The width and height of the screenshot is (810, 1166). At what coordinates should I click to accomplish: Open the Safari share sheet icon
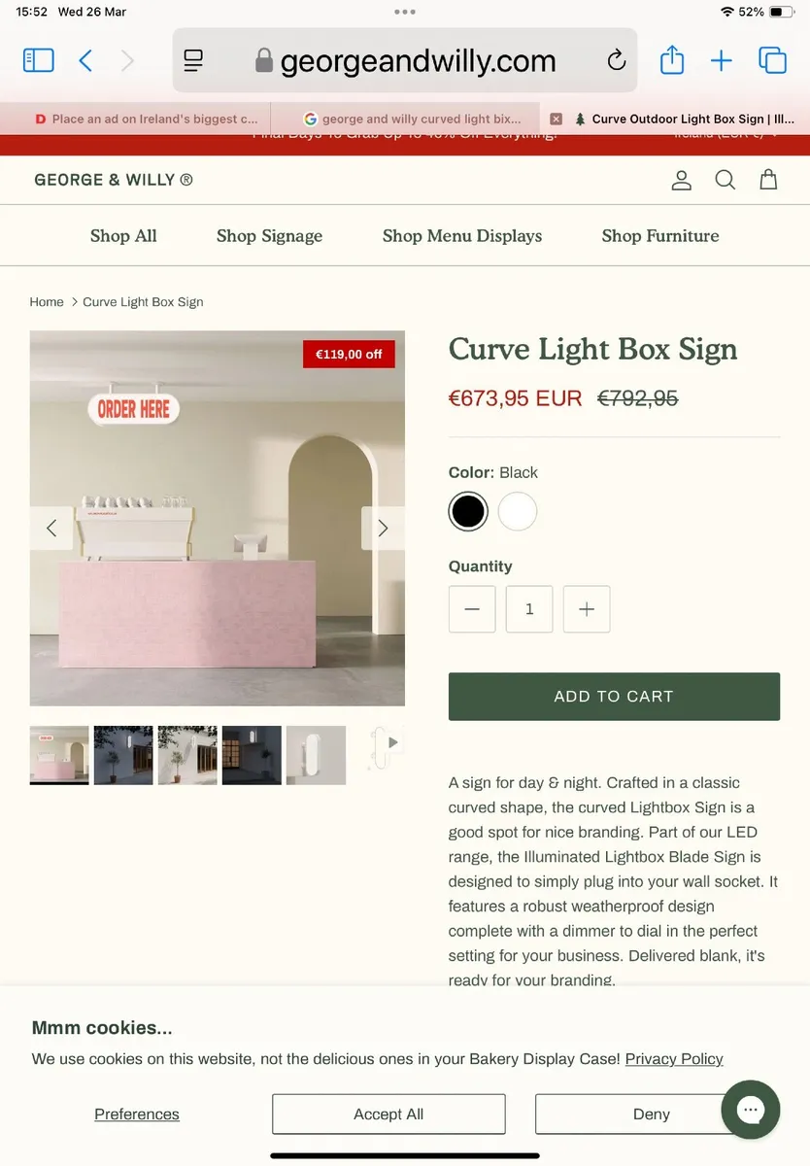(672, 59)
